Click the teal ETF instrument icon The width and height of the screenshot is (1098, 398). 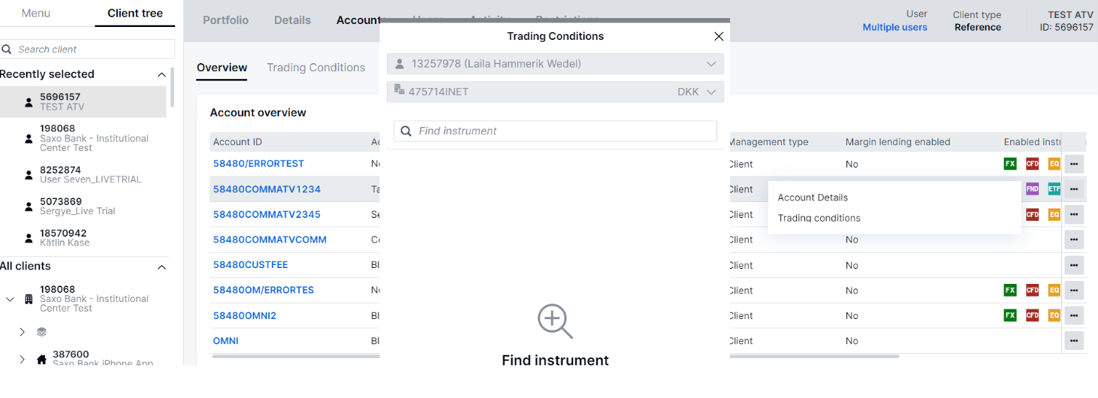[1054, 189]
